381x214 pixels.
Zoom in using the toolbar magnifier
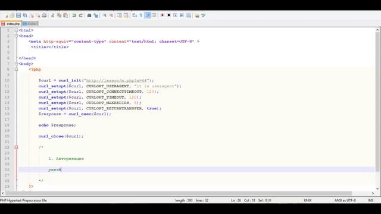click(x=105, y=15)
